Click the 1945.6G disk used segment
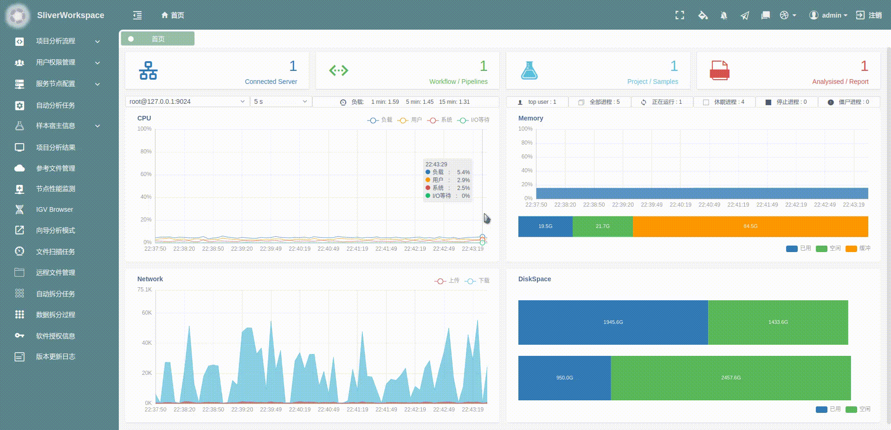The image size is (891, 430). pos(613,322)
